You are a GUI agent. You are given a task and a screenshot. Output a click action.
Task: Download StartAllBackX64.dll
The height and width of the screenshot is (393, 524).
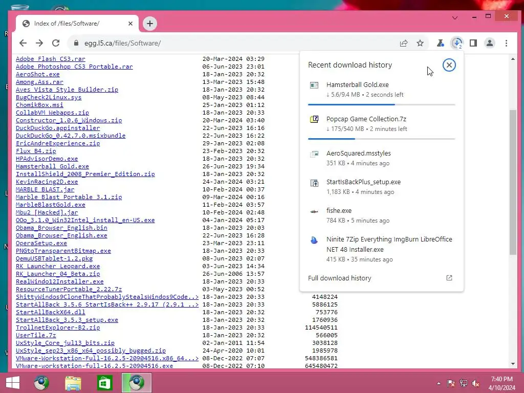51,313
